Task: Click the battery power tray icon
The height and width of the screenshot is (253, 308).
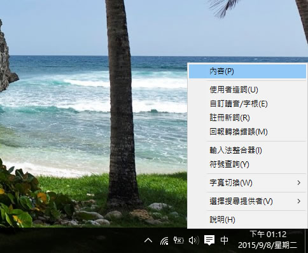Action: (179, 240)
